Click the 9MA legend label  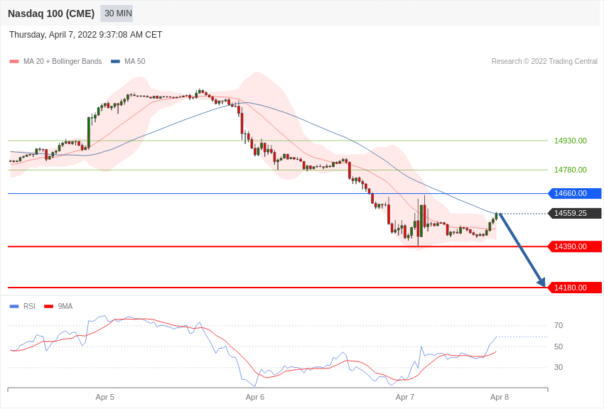point(65,307)
